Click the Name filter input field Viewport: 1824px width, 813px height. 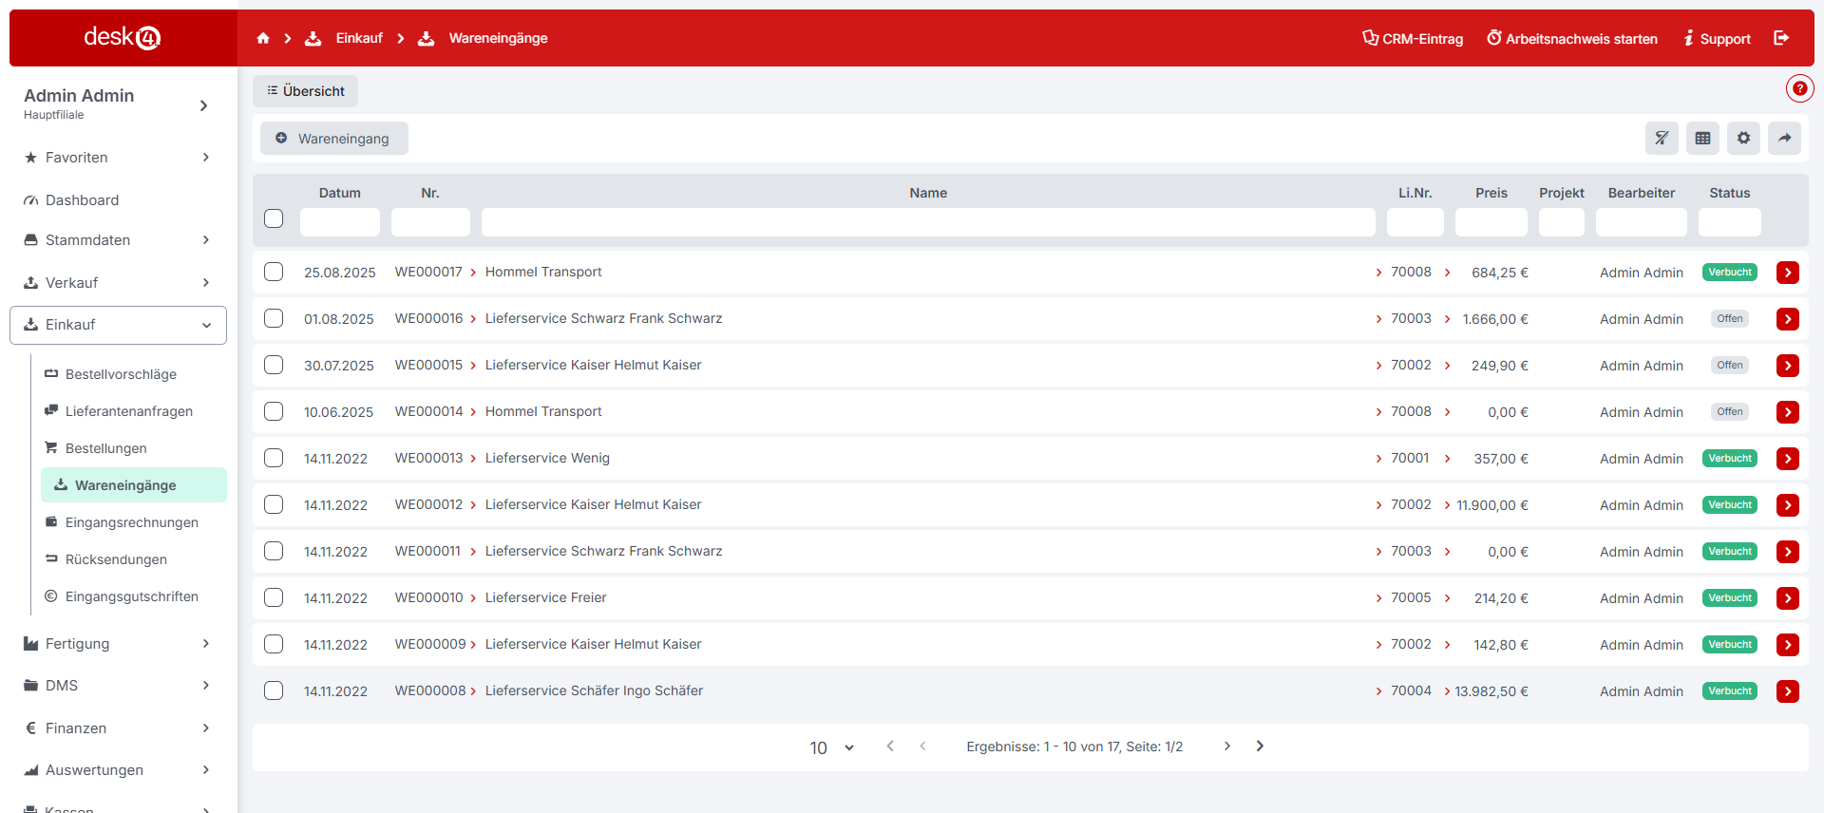[x=927, y=222]
